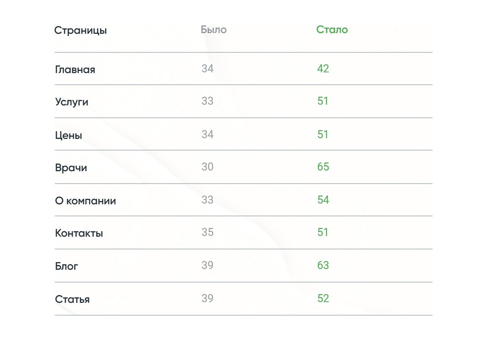
Task: Select the green value 65 for Врачи
Action: (x=323, y=167)
